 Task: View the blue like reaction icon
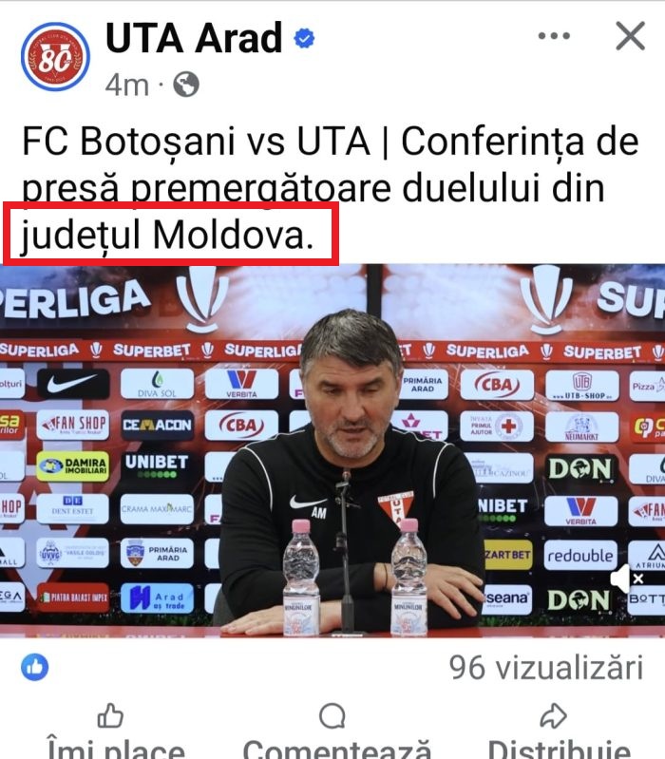(x=35, y=667)
